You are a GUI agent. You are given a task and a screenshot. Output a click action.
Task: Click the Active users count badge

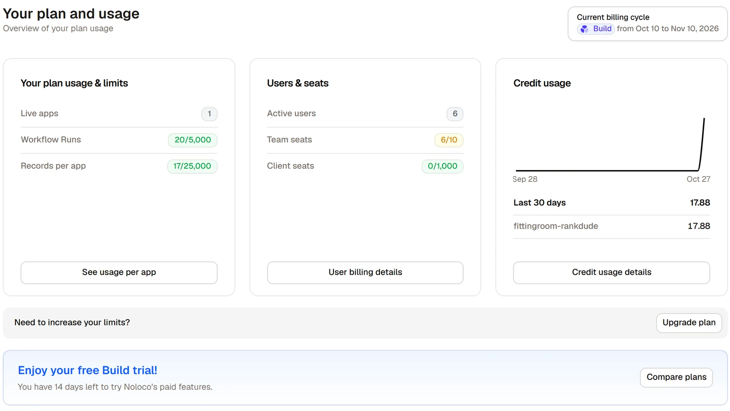[455, 114]
